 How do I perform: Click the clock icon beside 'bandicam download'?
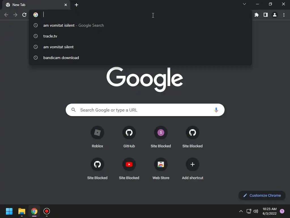click(36, 58)
